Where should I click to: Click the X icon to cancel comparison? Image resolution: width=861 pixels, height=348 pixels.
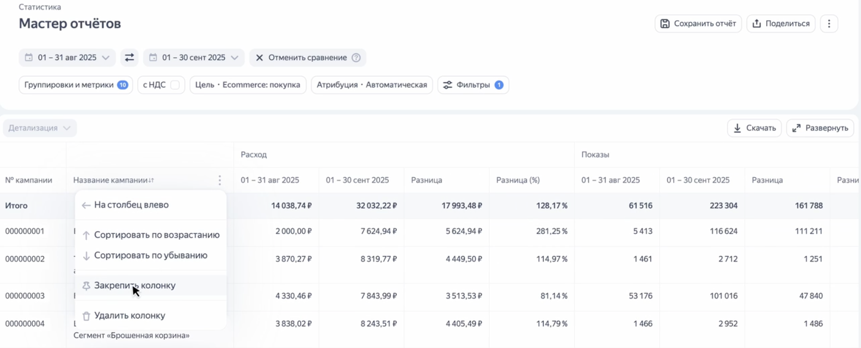pyautogui.click(x=260, y=58)
